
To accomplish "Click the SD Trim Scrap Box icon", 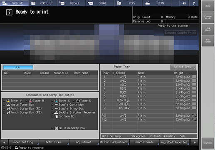I will [57, 128].
